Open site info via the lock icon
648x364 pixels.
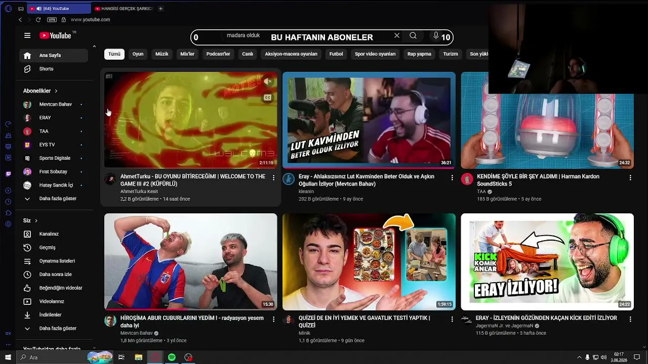pos(63,20)
